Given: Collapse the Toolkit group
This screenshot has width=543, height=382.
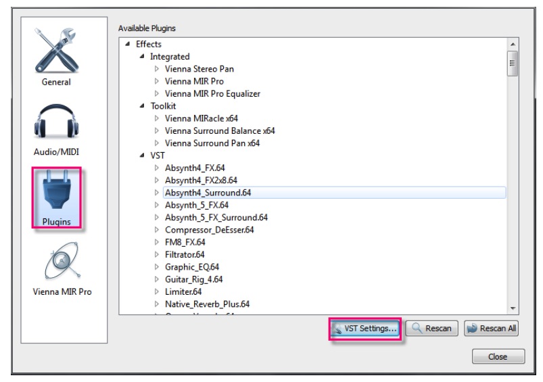Looking at the screenshot, I should pyautogui.click(x=142, y=105).
